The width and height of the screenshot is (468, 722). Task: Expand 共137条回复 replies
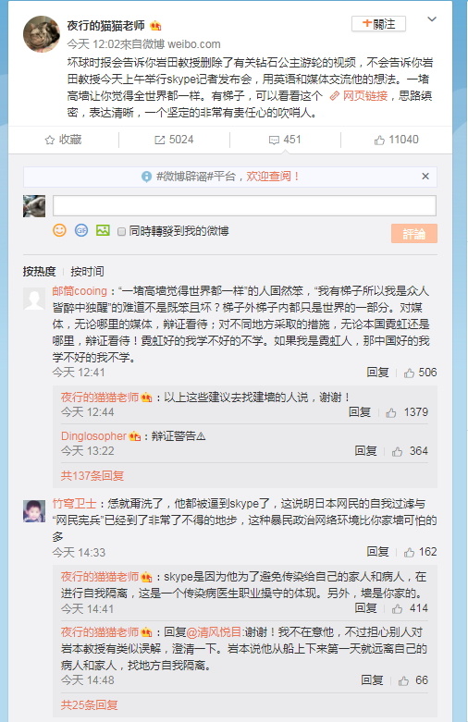pyautogui.click(x=92, y=476)
